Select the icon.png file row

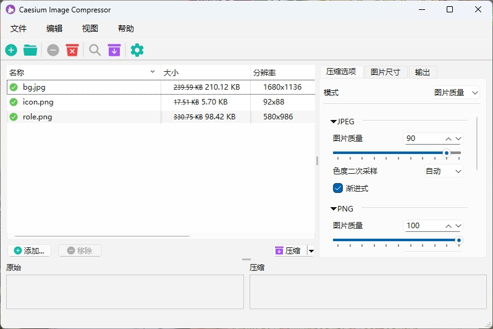(161, 102)
